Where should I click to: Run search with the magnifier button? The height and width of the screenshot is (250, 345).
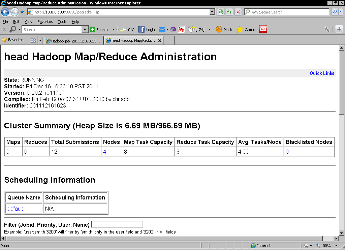335,12
